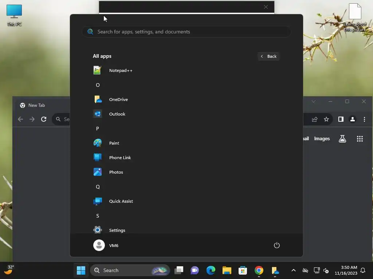
Task: Open the notifications bell
Action: click(x=363, y=270)
